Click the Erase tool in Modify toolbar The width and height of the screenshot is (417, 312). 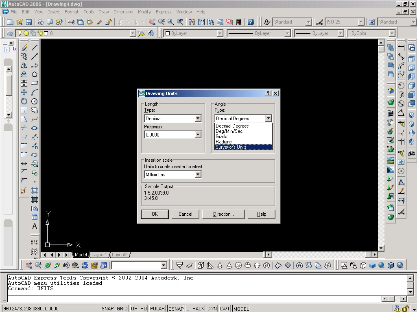(24, 48)
